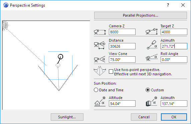Open Parallel Projections settings
This screenshot has height=124, width=191.
click(141, 15)
